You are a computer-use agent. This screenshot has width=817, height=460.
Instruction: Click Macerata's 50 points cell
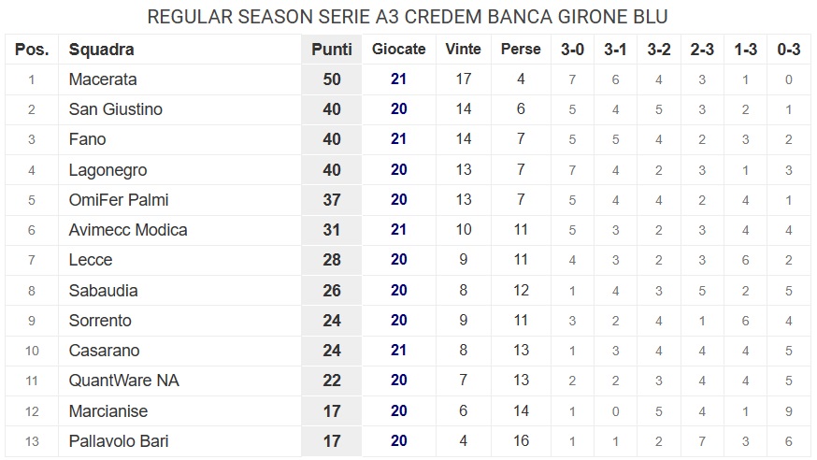(332, 79)
